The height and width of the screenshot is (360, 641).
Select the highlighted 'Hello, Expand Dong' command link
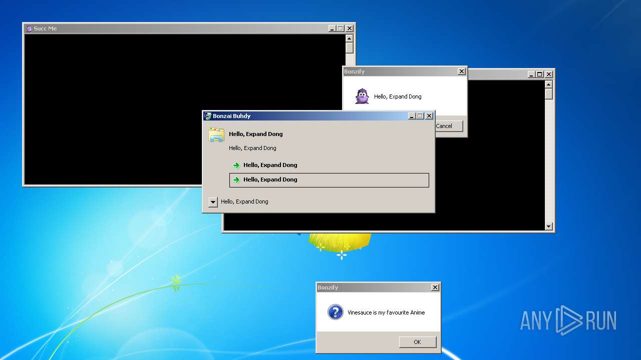(x=329, y=180)
